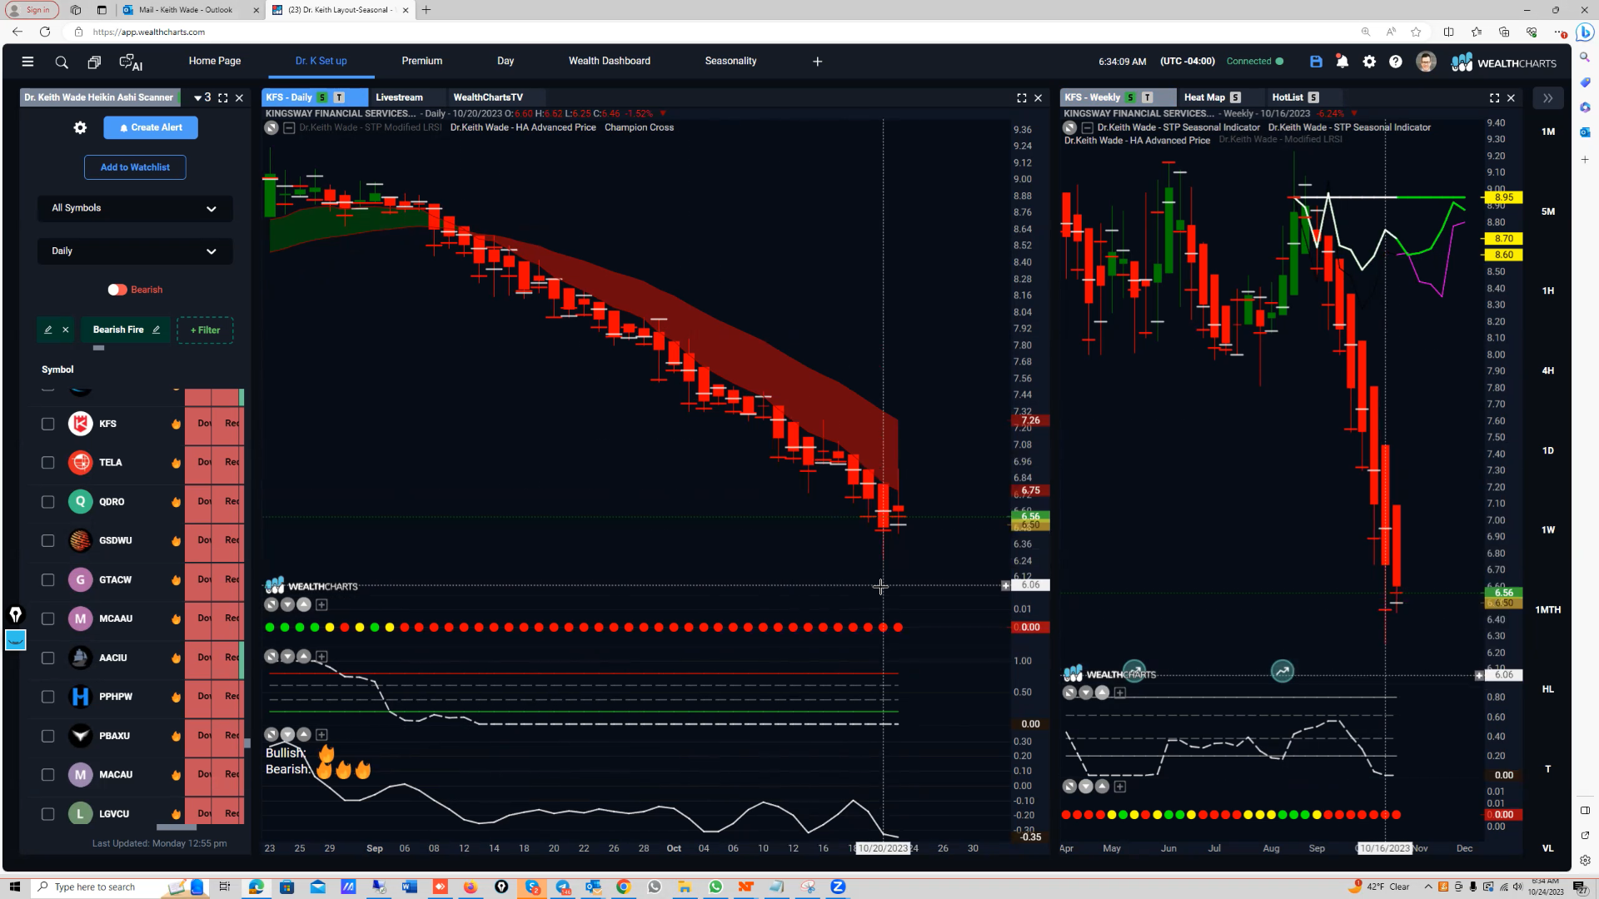Expand the scanner panel count dropdown arrow
Screen dimensions: 1599x899
click(197, 98)
